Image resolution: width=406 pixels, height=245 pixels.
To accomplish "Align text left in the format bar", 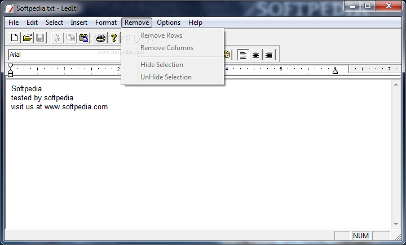I will (x=243, y=55).
